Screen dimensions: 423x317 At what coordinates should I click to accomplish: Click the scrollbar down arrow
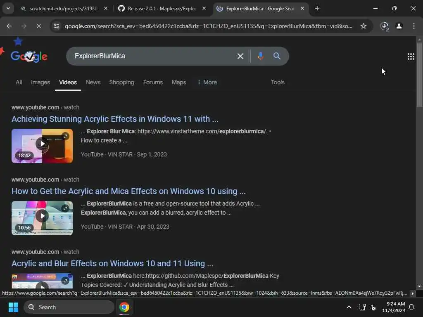pos(419,286)
